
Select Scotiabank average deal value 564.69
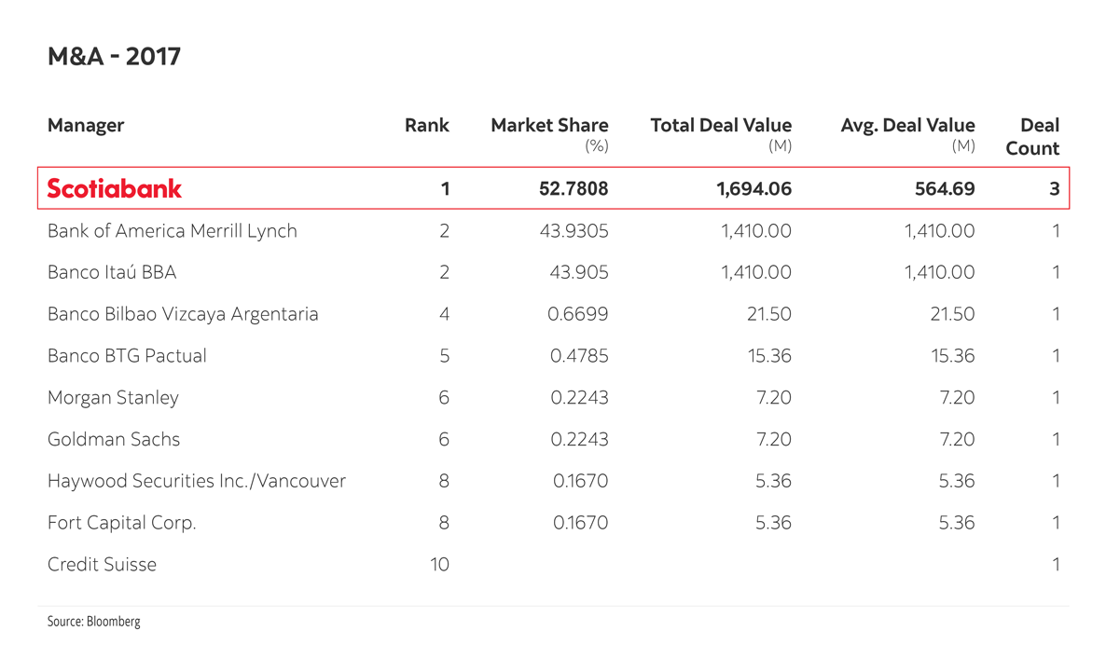[946, 189]
